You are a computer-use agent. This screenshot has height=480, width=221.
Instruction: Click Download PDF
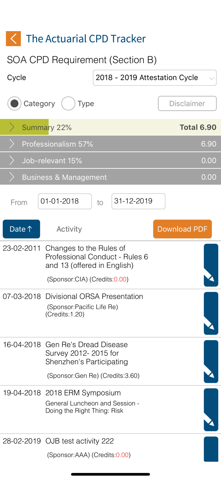click(182, 229)
